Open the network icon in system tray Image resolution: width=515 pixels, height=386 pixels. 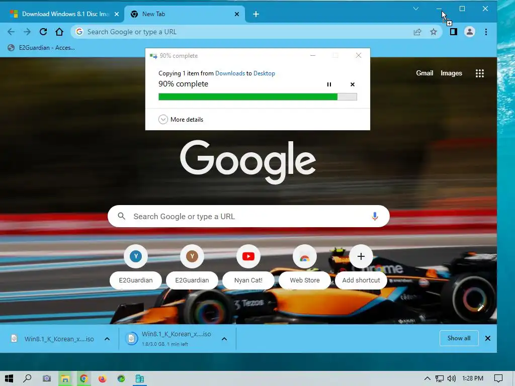[440, 378]
